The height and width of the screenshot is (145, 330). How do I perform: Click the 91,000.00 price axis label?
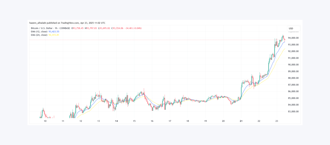click(293, 58)
